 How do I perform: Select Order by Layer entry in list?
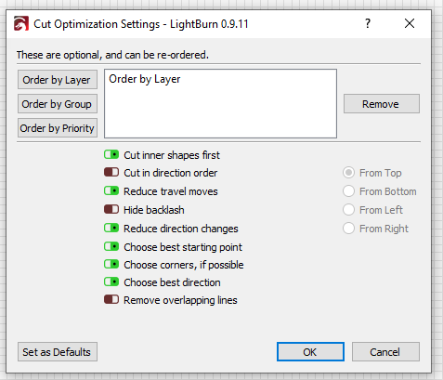(x=144, y=79)
